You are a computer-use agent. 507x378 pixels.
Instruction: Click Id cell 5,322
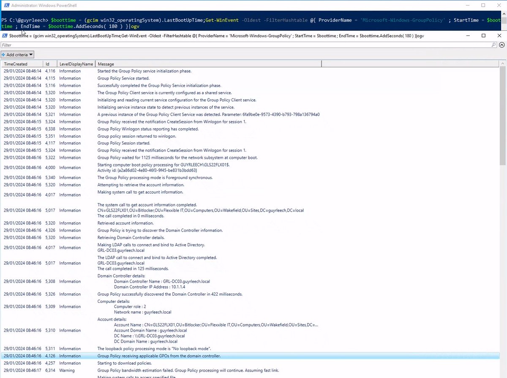pyautogui.click(x=50, y=158)
